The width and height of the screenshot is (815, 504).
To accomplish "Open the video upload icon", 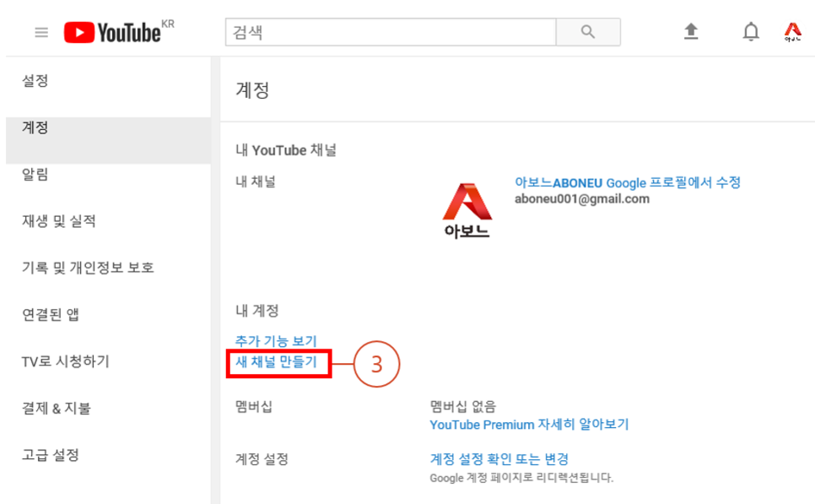I will pos(691,32).
